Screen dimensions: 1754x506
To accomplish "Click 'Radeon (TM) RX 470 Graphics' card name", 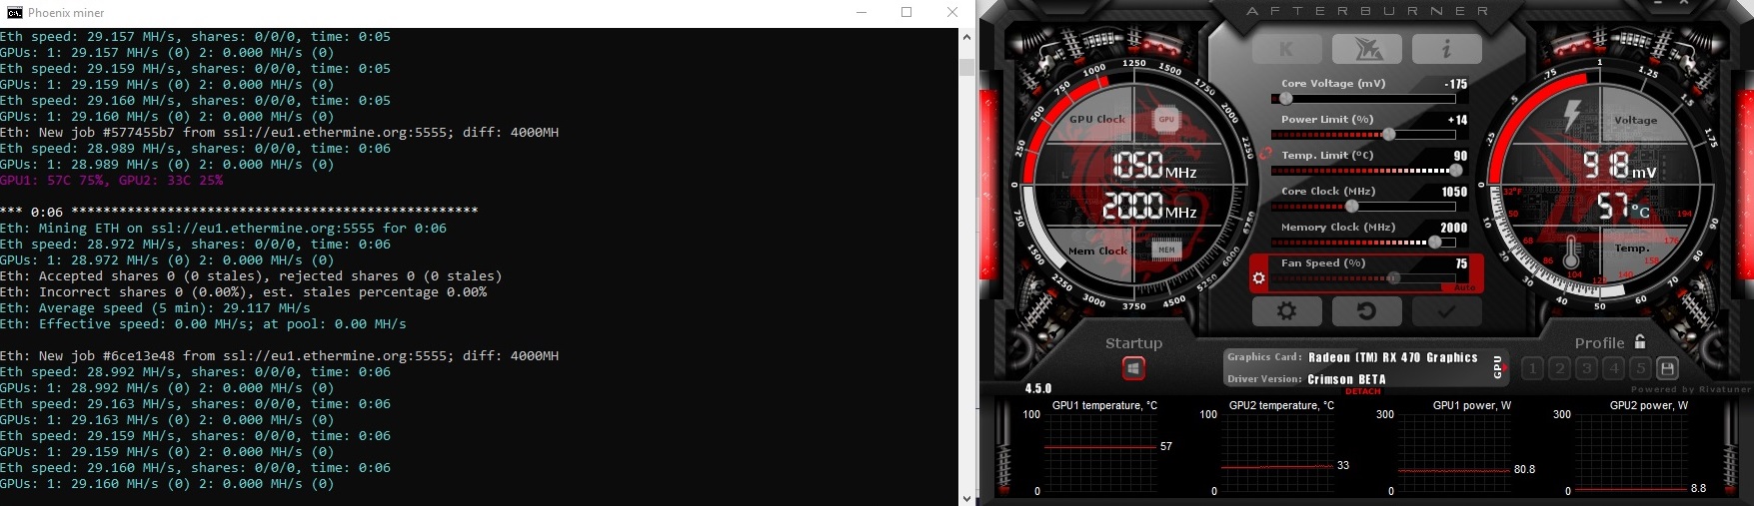I will pos(1392,357).
